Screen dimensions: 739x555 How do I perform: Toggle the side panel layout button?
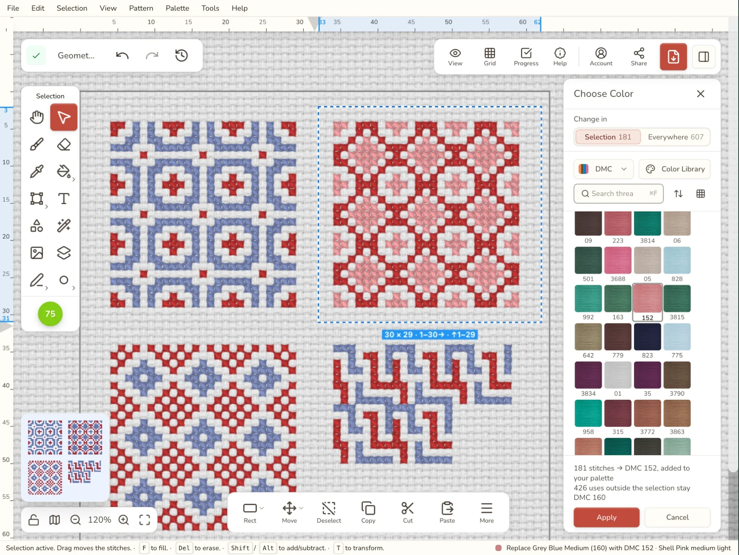pos(704,57)
